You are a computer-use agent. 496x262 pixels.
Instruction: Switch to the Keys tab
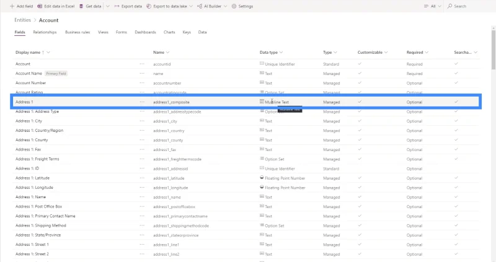click(187, 32)
